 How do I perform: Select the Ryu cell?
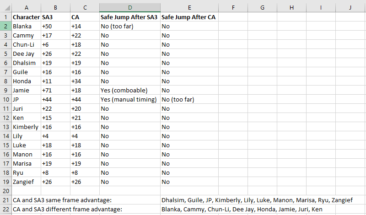[x=27, y=172]
